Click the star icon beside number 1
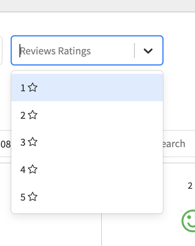 33,88
